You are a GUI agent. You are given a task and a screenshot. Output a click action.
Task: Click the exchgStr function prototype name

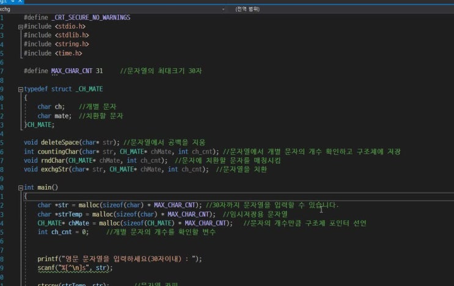[55, 170]
